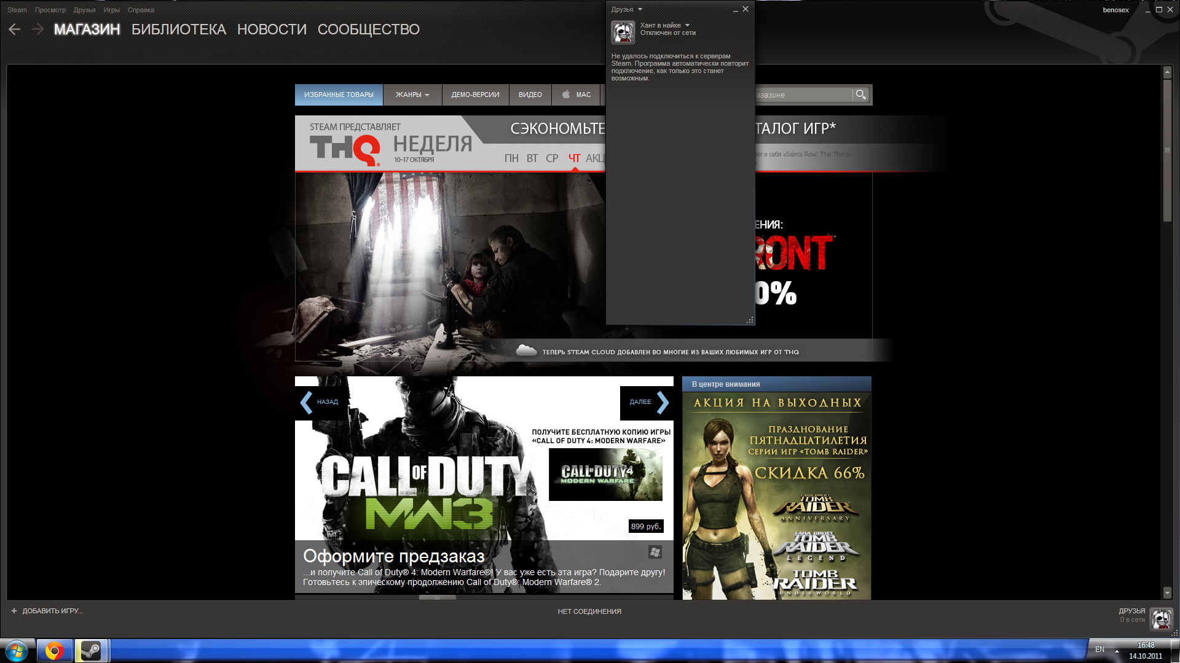
Task: Go to the НОВОСТИ section
Action: (x=272, y=29)
